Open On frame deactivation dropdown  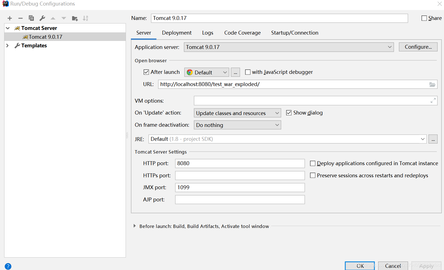pyautogui.click(x=237, y=125)
